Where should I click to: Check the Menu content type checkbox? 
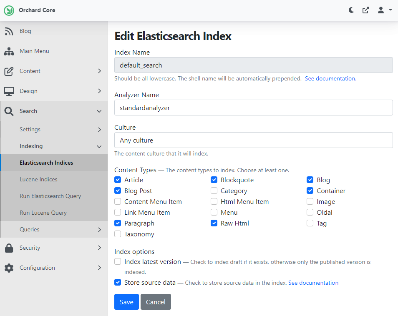point(214,212)
